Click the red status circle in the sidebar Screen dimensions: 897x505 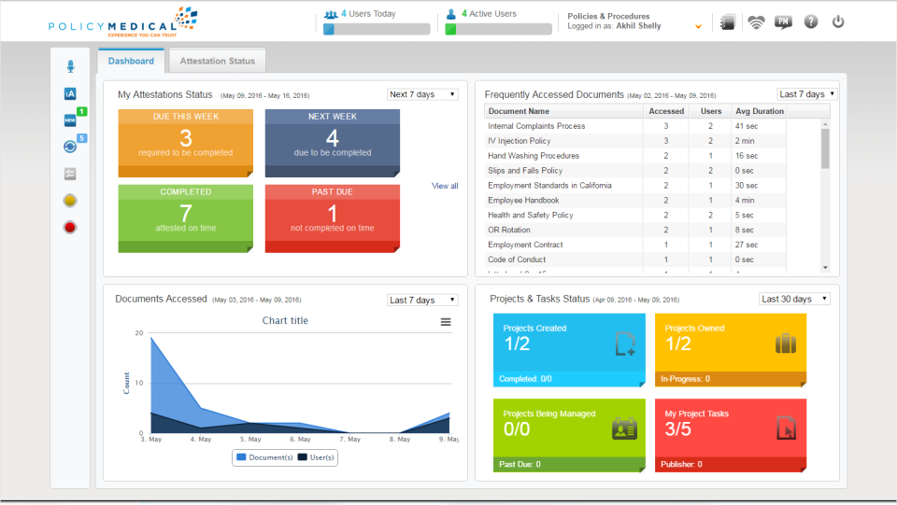[x=70, y=227]
